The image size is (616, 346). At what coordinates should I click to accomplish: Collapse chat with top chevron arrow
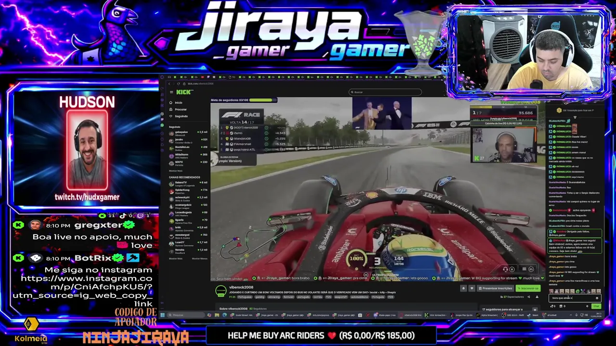coord(575,117)
